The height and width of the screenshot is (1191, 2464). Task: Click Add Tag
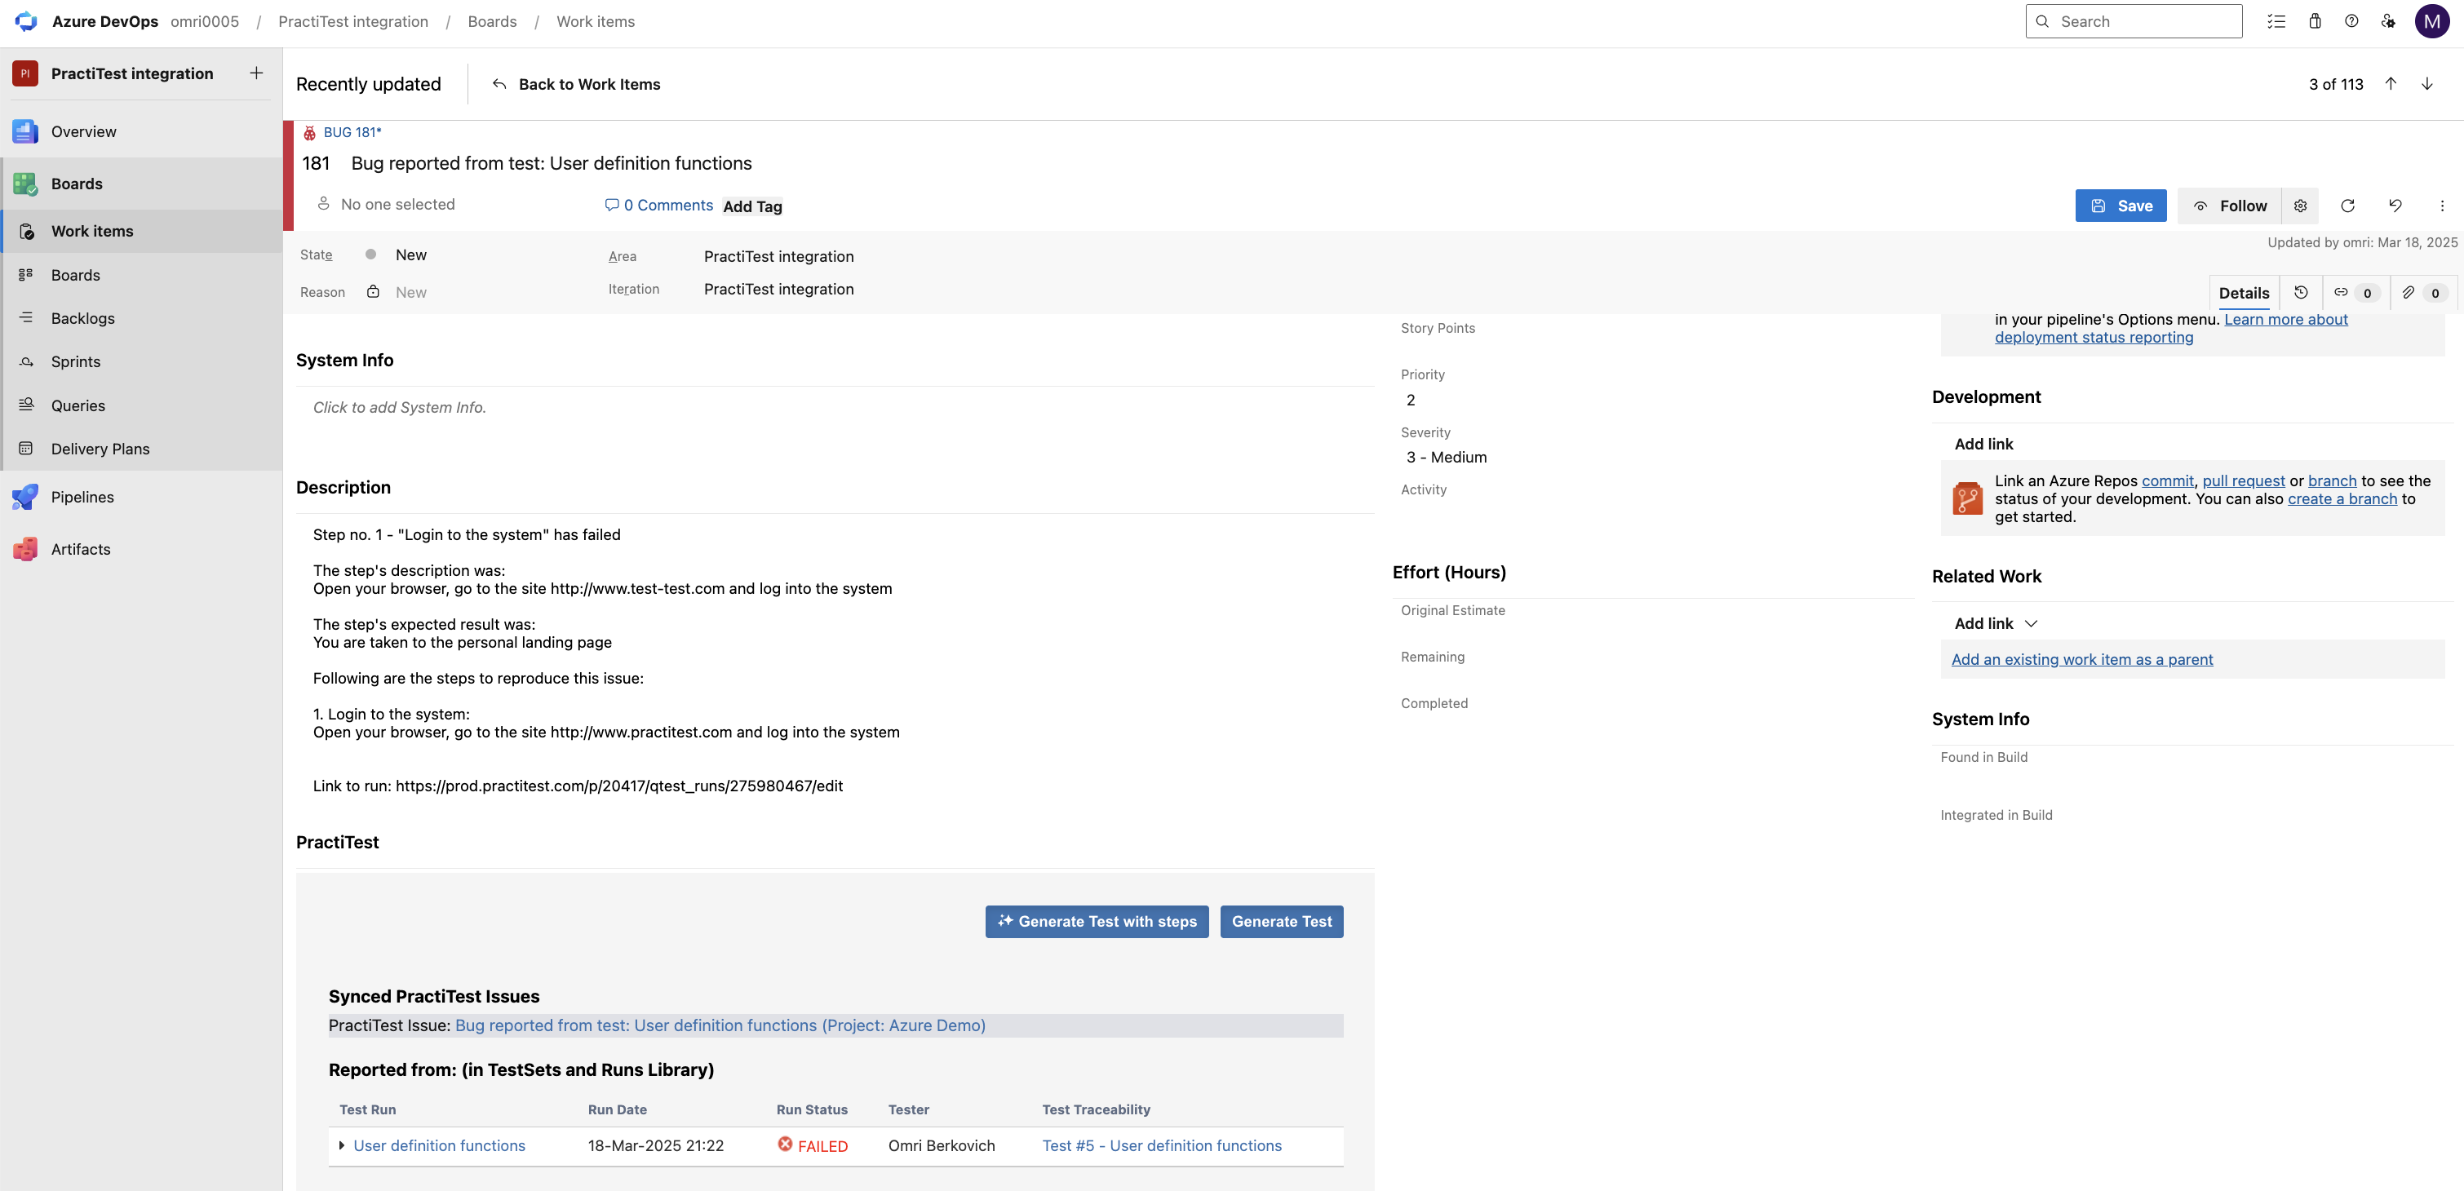pos(753,206)
